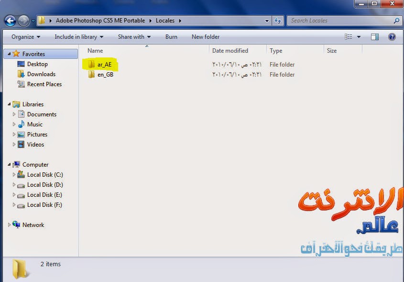Expand Local Disk (E:)
This screenshot has height=282, width=404.
coord(14,194)
